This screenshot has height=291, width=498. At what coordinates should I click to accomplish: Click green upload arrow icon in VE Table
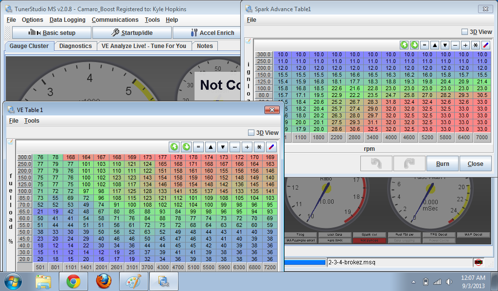pos(174,147)
